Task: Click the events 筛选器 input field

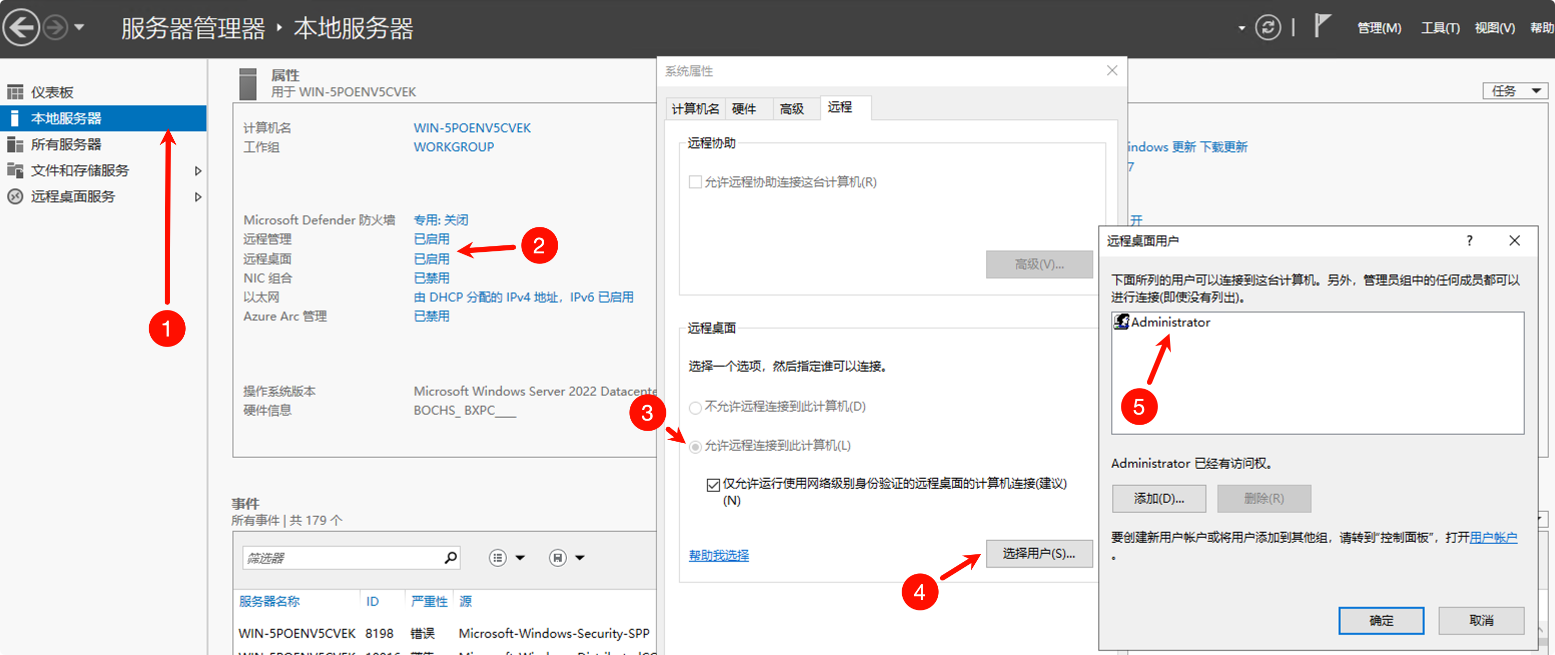Action: 343,558
